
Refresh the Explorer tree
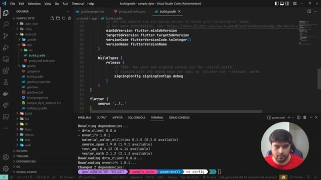pyautogui.click(x=64, y=18)
